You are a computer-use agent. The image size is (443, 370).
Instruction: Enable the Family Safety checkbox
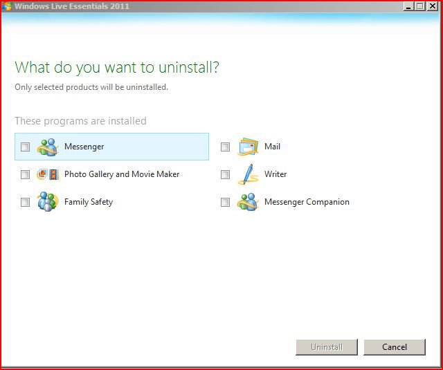(25, 202)
